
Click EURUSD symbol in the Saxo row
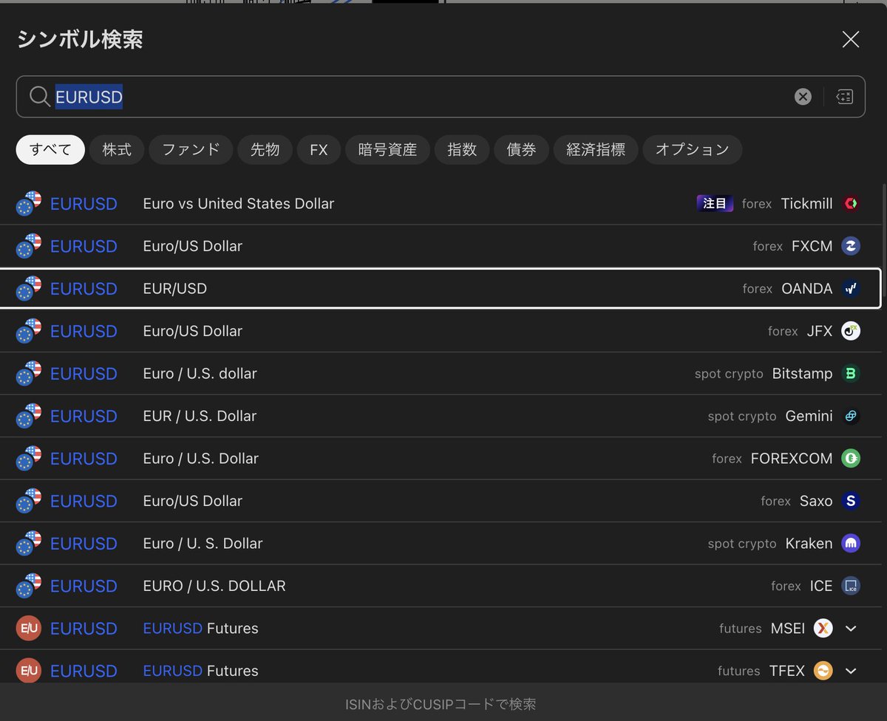coord(84,501)
